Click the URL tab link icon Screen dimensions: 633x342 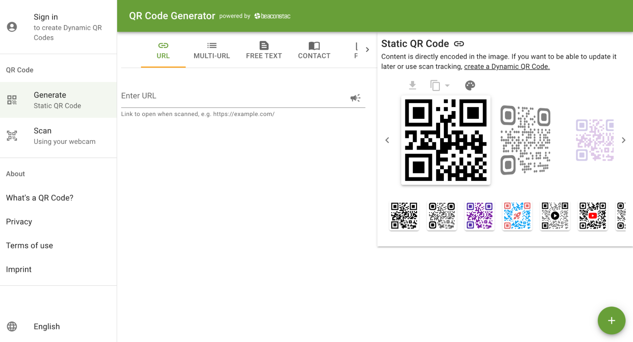tap(163, 45)
